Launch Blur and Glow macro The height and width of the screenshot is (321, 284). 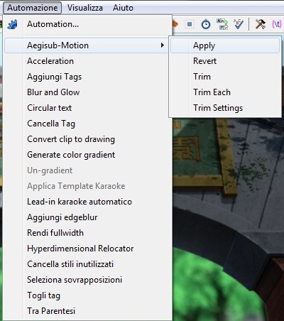tap(88, 92)
